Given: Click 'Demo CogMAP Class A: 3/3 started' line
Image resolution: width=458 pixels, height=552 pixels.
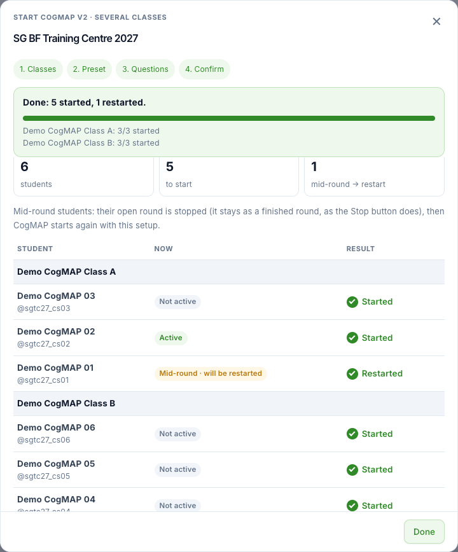Looking at the screenshot, I should (91, 131).
